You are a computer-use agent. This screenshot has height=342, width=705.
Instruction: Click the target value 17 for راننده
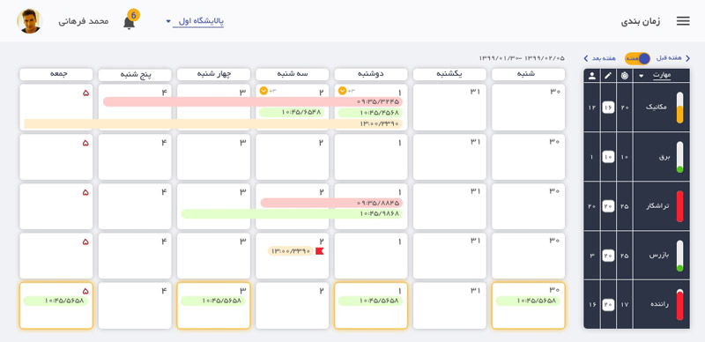[625, 305]
